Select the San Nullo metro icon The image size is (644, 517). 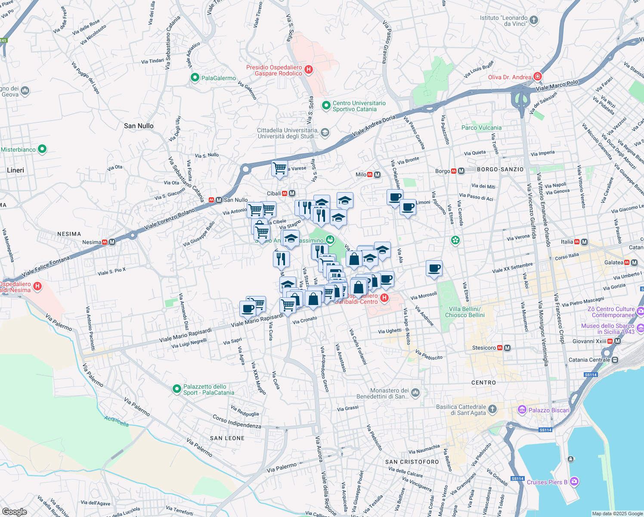tap(212, 200)
